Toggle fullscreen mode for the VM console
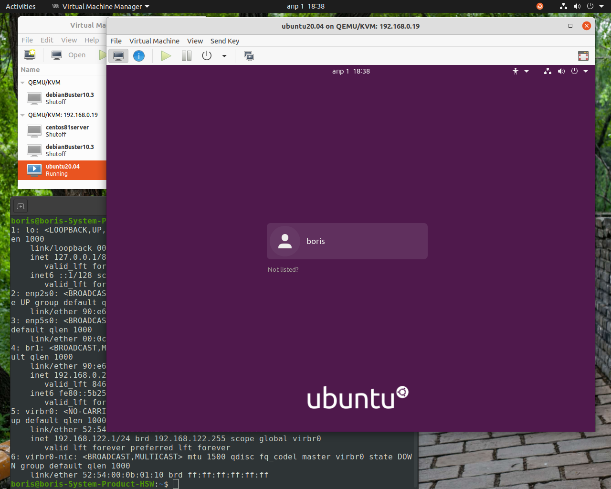The height and width of the screenshot is (489, 611). pyautogui.click(x=583, y=55)
